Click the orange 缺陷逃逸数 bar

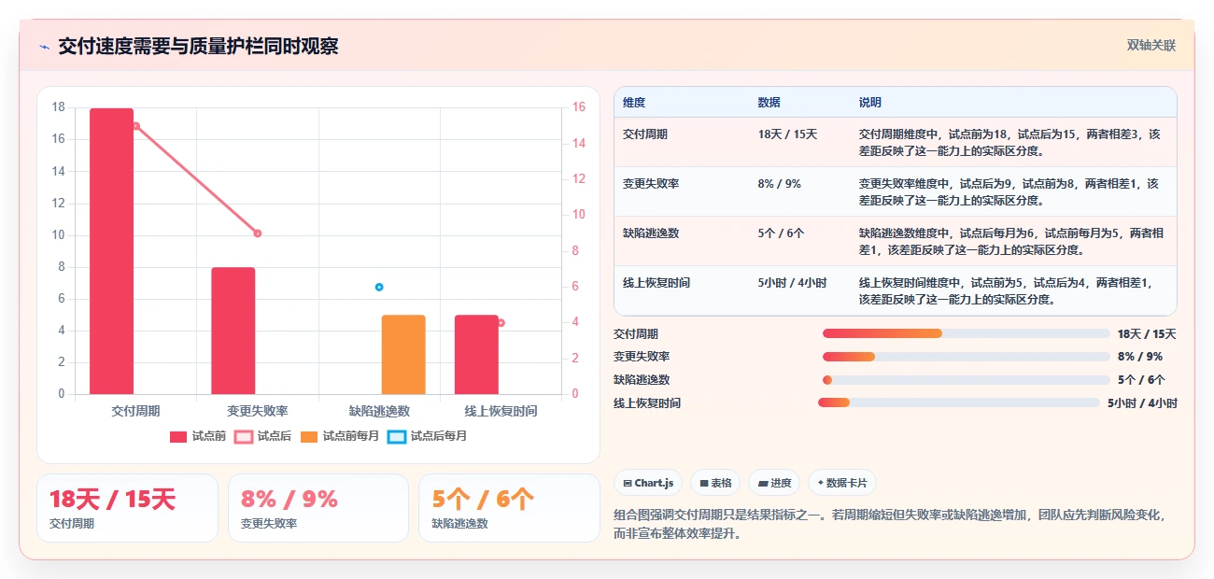[403, 355]
